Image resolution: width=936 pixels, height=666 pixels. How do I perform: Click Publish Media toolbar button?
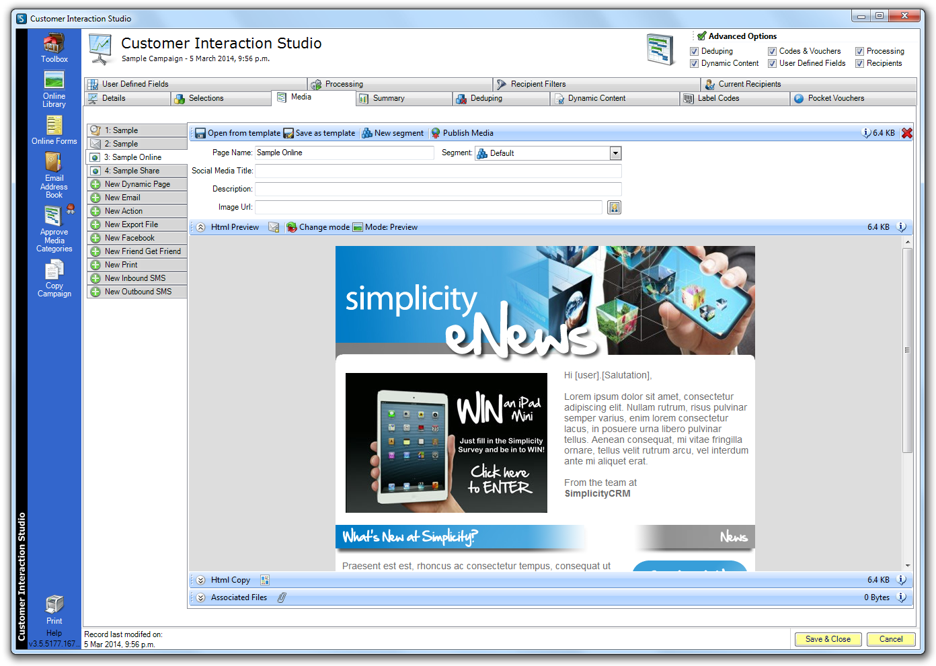click(x=462, y=133)
